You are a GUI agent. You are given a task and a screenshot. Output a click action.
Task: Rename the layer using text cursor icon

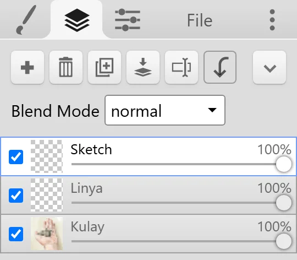[x=182, y=67]
